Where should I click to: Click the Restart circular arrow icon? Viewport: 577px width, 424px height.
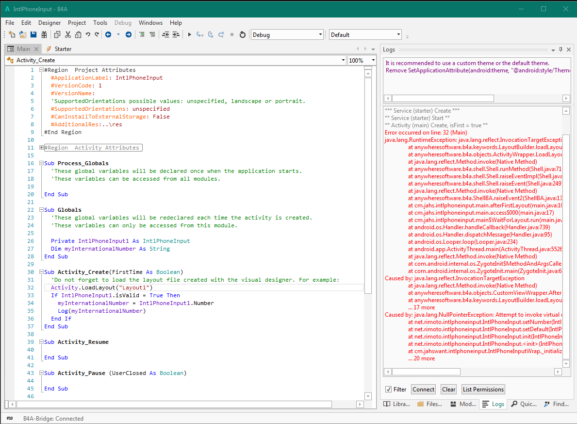coord(243,34)
